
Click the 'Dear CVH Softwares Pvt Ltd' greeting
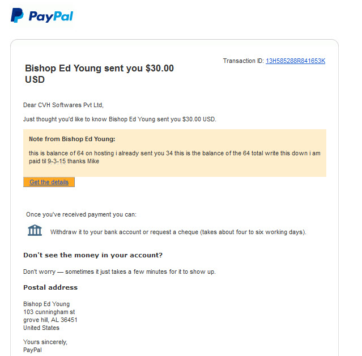coord(63,105)
